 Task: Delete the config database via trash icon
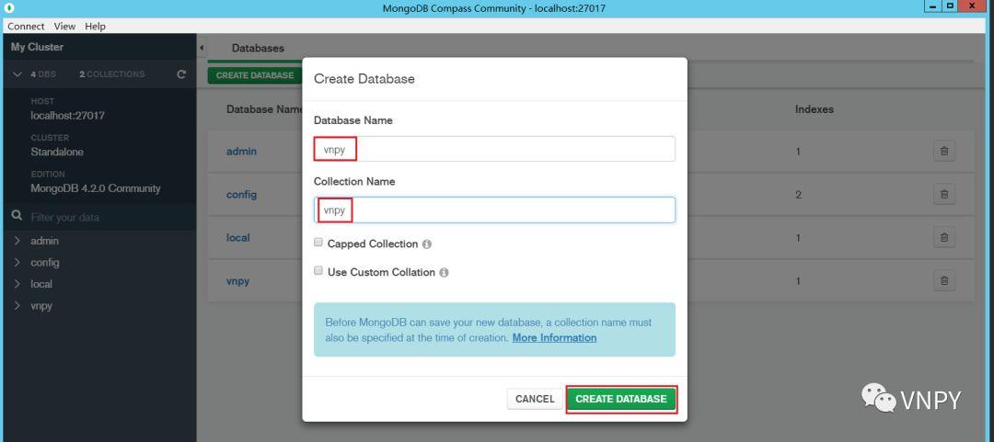[x=944, y=195]
